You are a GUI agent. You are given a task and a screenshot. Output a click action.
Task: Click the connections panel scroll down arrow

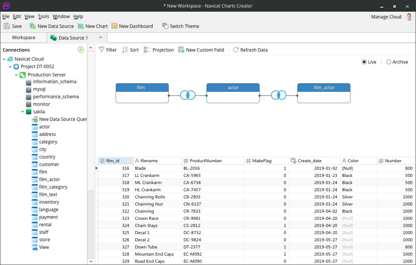(91, 261)
